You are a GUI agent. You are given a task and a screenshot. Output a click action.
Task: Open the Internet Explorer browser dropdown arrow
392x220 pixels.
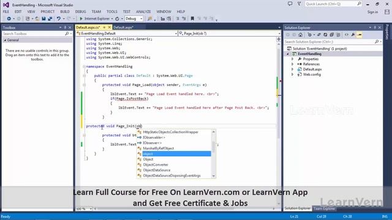coord(111,19)
